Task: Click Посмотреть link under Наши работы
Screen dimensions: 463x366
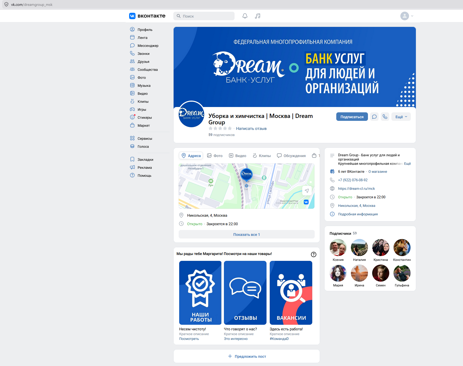Action: click(189, 339)
